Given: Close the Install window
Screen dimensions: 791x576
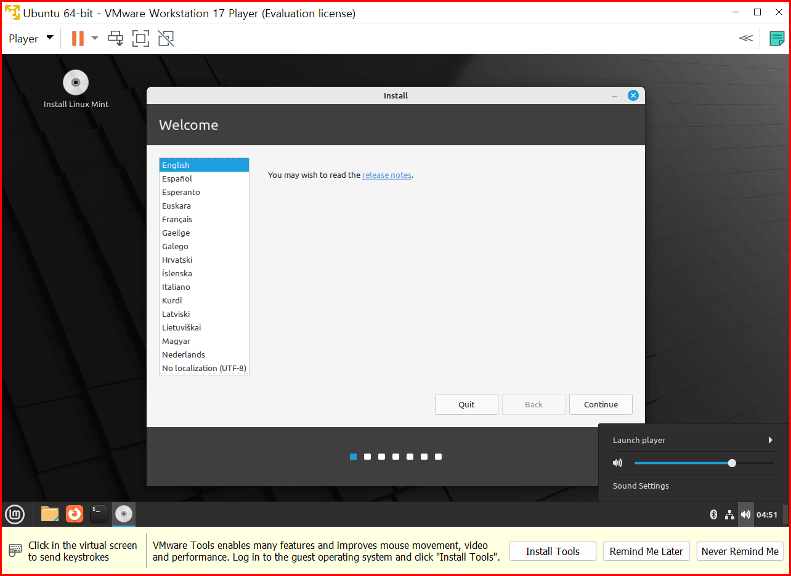Looking at the screenshot, I should coord(633,95).
